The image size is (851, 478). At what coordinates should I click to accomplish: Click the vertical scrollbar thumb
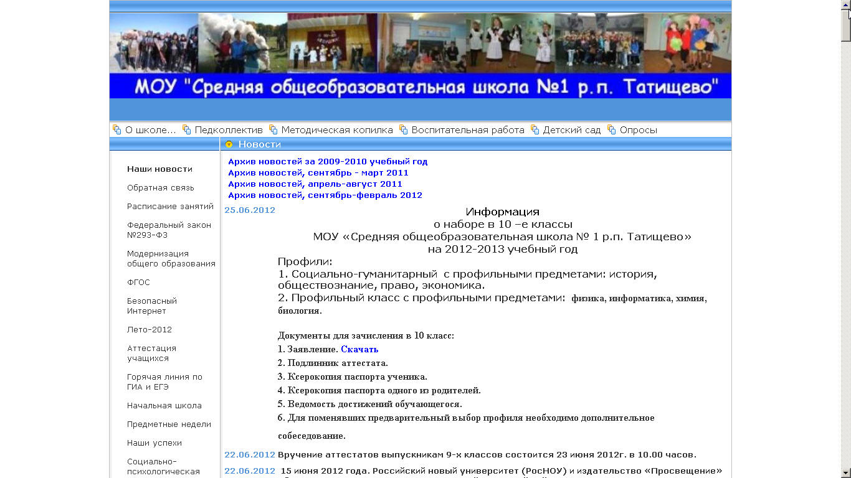(845, 25)
